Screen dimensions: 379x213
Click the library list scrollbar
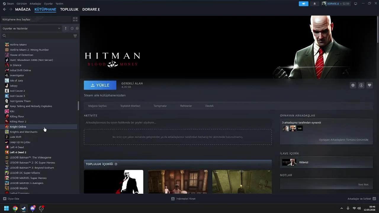(78, 105)
